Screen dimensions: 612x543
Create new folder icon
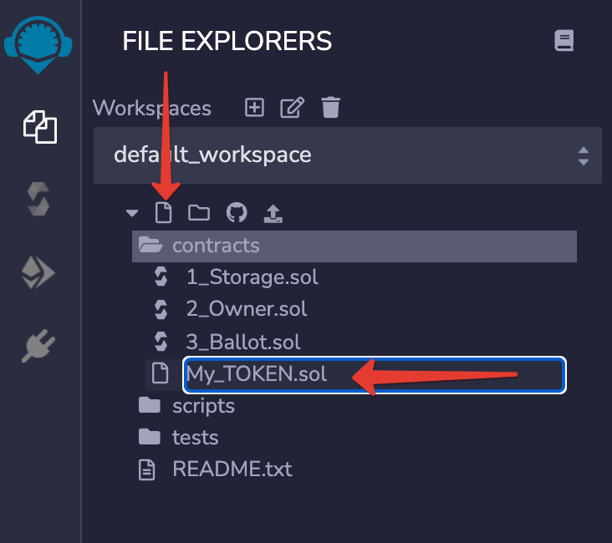pos(199,213)
